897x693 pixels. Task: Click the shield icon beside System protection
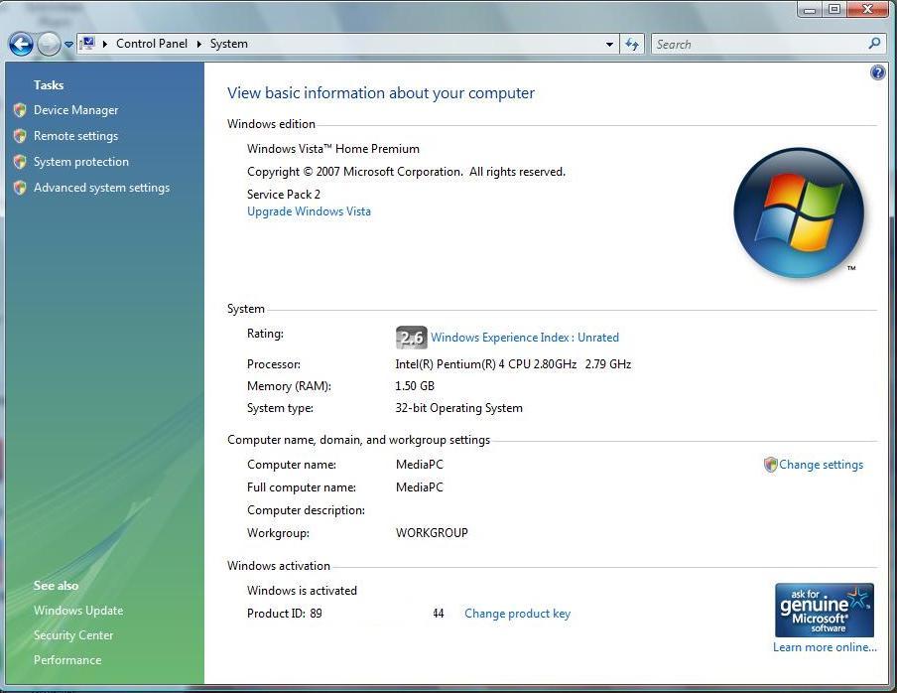(20, 162)
